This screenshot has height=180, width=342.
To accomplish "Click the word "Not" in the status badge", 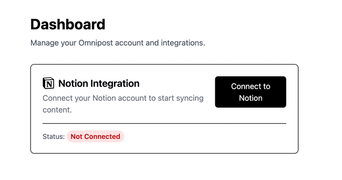I will [x=77, y=137].
